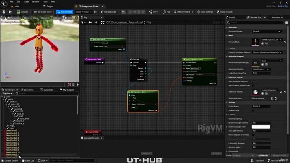Open LOD Auto menu in viewport
The height and width of the screenshot is (163, 290).
coord(58,18)
